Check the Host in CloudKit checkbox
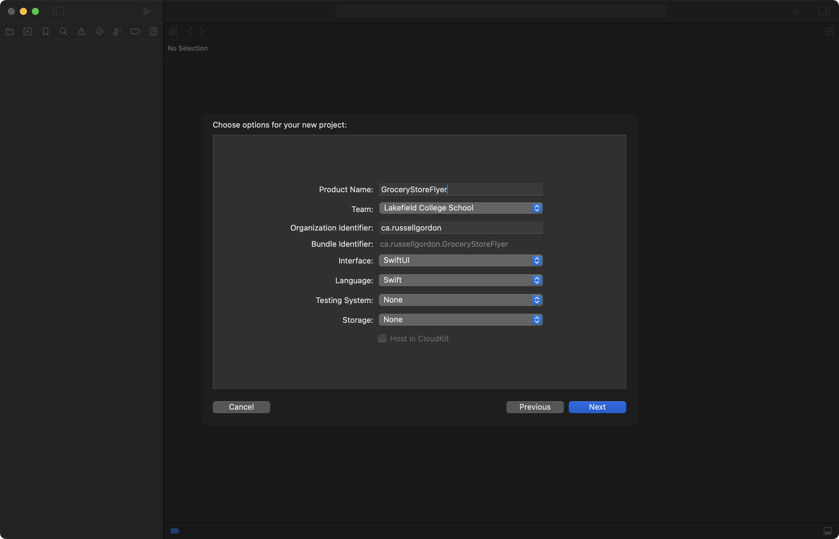Screen dimensions: 839x539 tap(382, 338)
